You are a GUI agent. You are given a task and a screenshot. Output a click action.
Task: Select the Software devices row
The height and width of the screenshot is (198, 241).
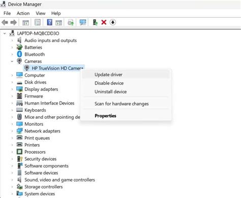(41, 173)
